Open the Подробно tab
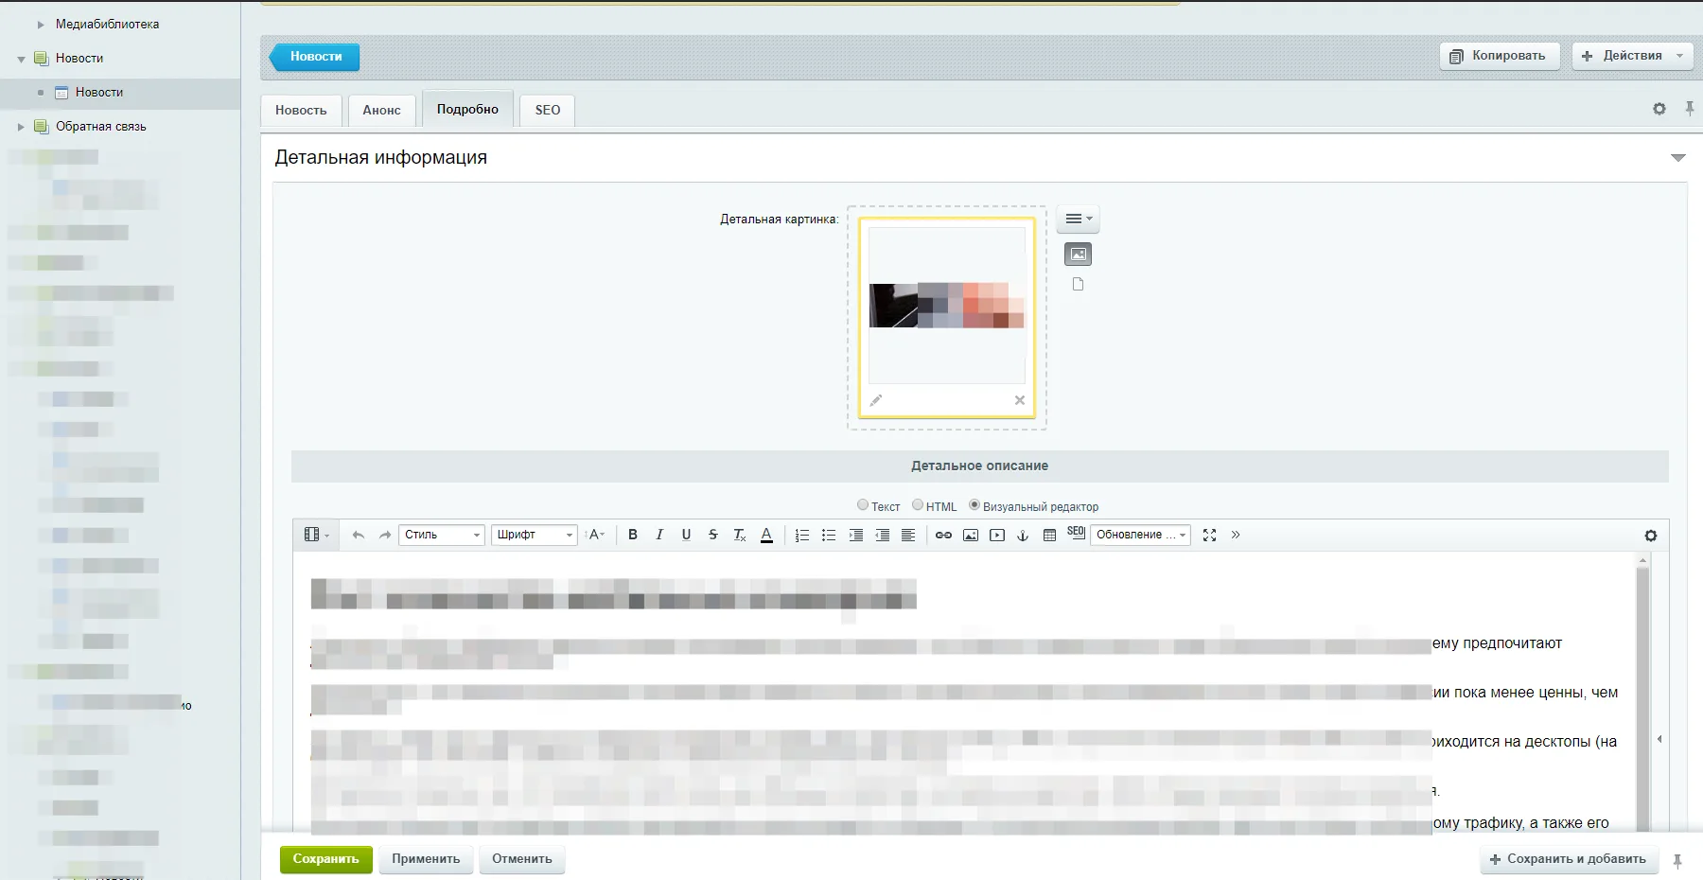1703x880 pixels. pyautogui.click(x=467, y=109)
